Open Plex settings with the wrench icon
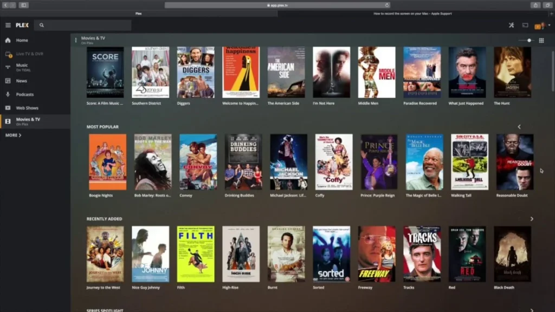This screenshot has height=312, width=555. click(512, 25)
